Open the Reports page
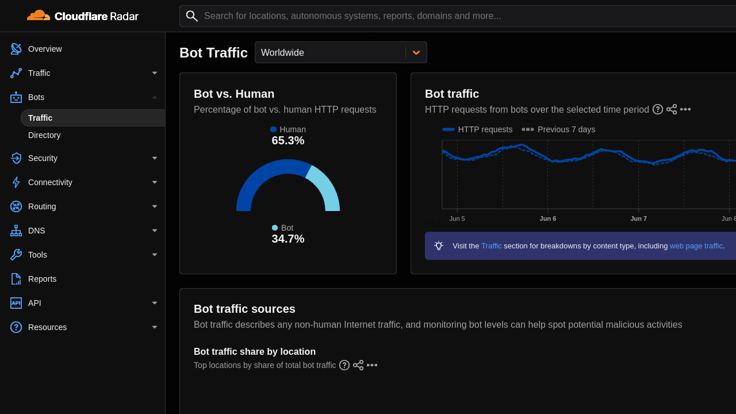Viewport: 736px width, 414px height. point(42,279)
